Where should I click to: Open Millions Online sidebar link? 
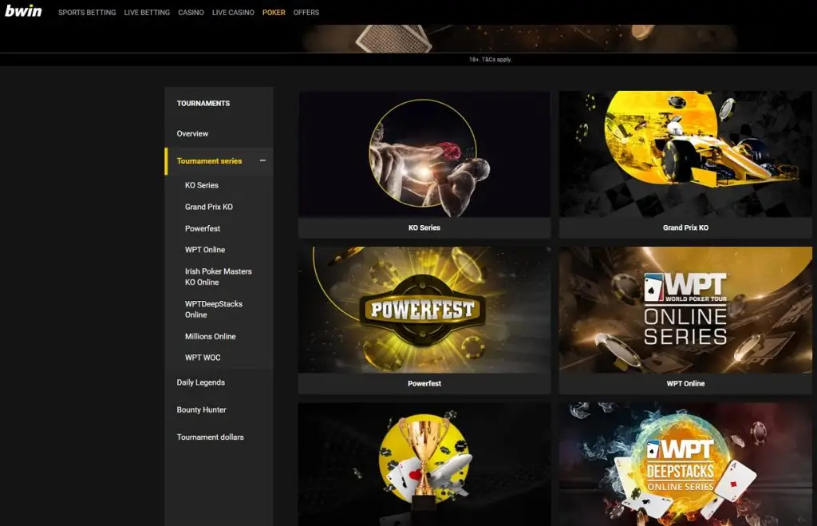[x=210, y=336]
